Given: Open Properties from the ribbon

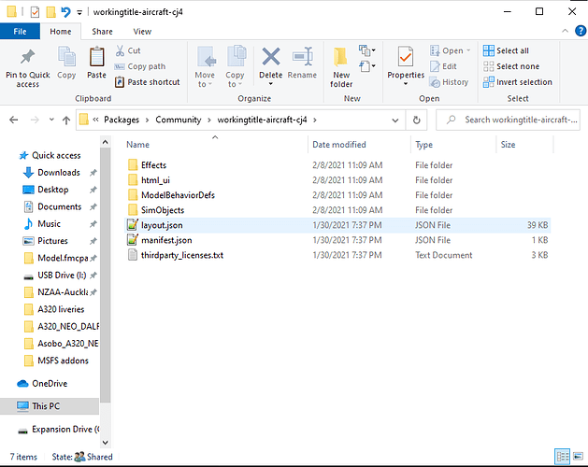Looking at the screenshot, I should [406, 62].
